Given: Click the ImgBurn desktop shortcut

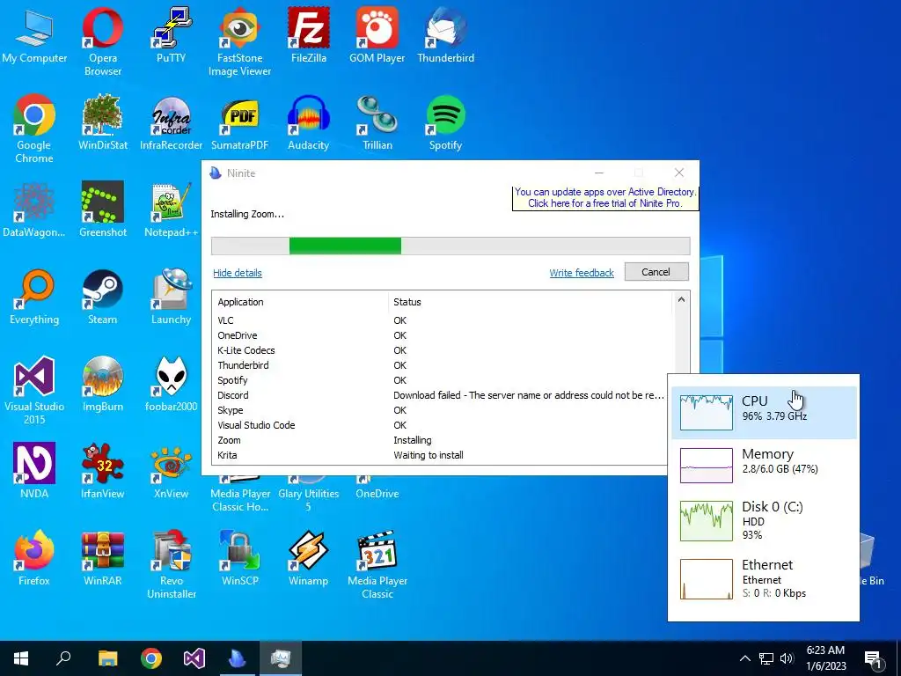Looking at the screenshot, I should coord(103,384).
